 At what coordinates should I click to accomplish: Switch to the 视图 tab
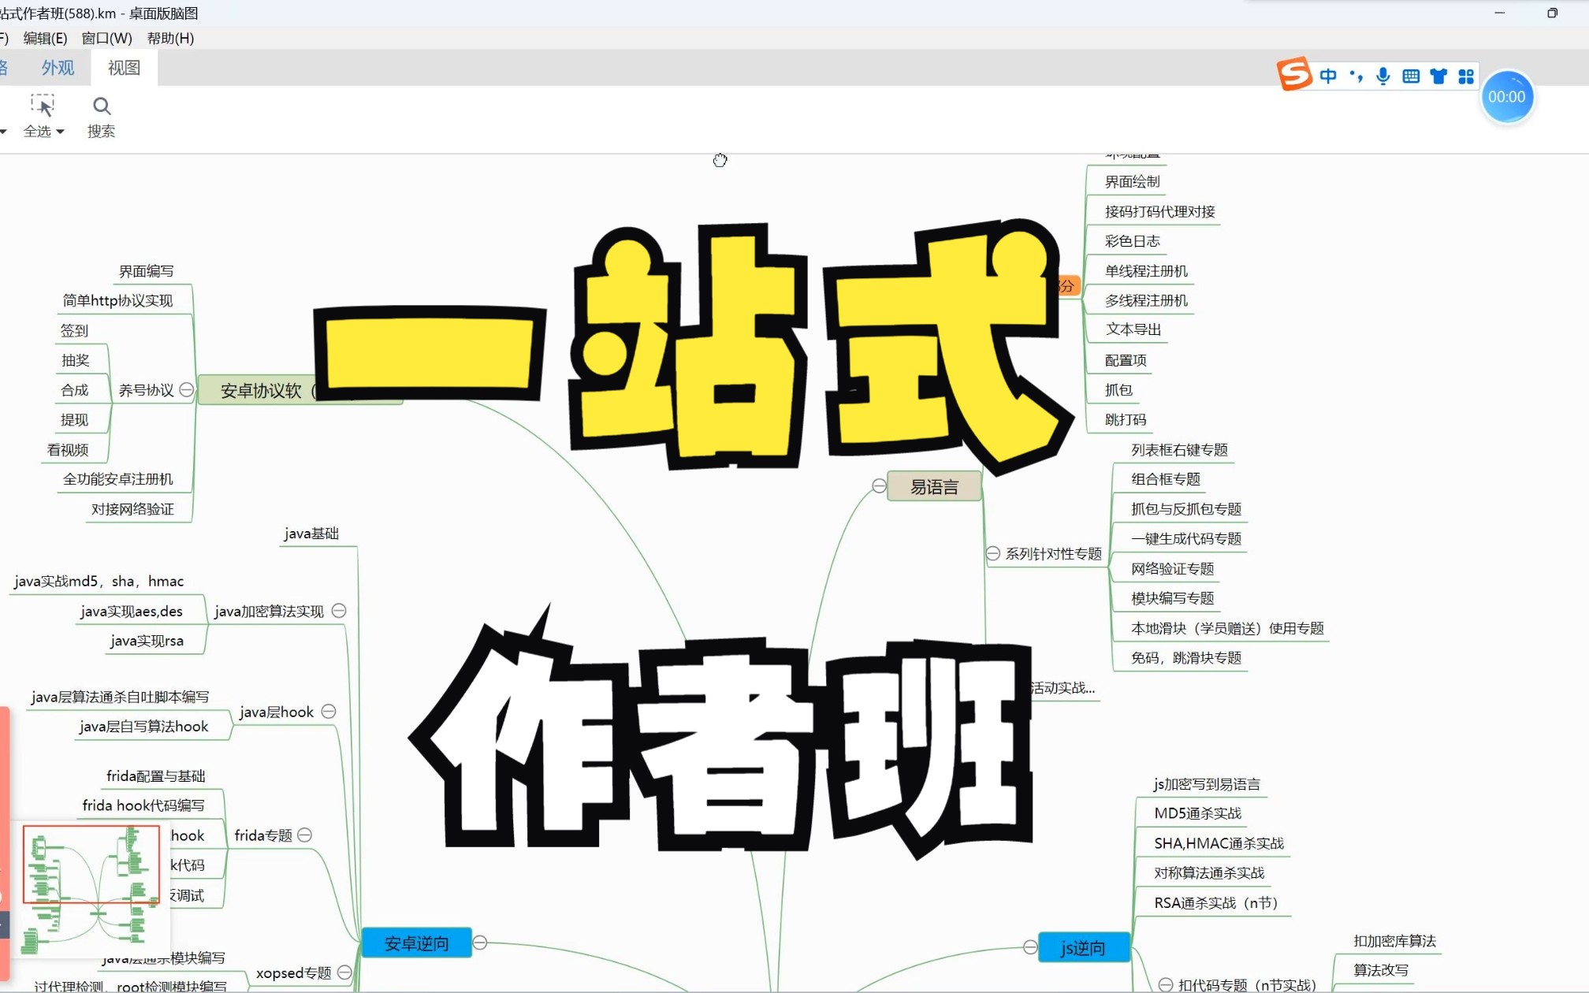124,68
